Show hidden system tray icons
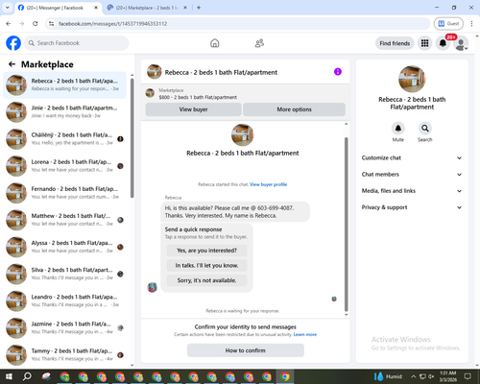Screen dimensions: 480x384 (414, 376)
